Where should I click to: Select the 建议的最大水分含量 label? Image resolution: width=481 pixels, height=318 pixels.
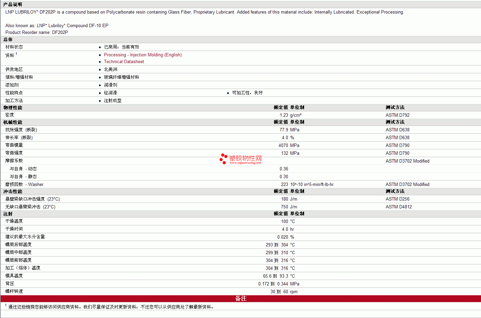tap(25, 237)
